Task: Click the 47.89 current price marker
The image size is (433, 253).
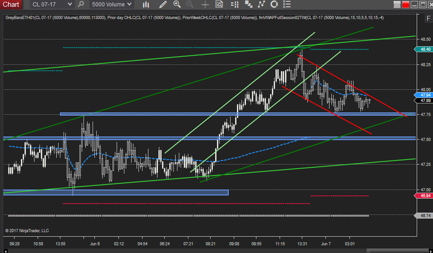Action: coord(425,101)
